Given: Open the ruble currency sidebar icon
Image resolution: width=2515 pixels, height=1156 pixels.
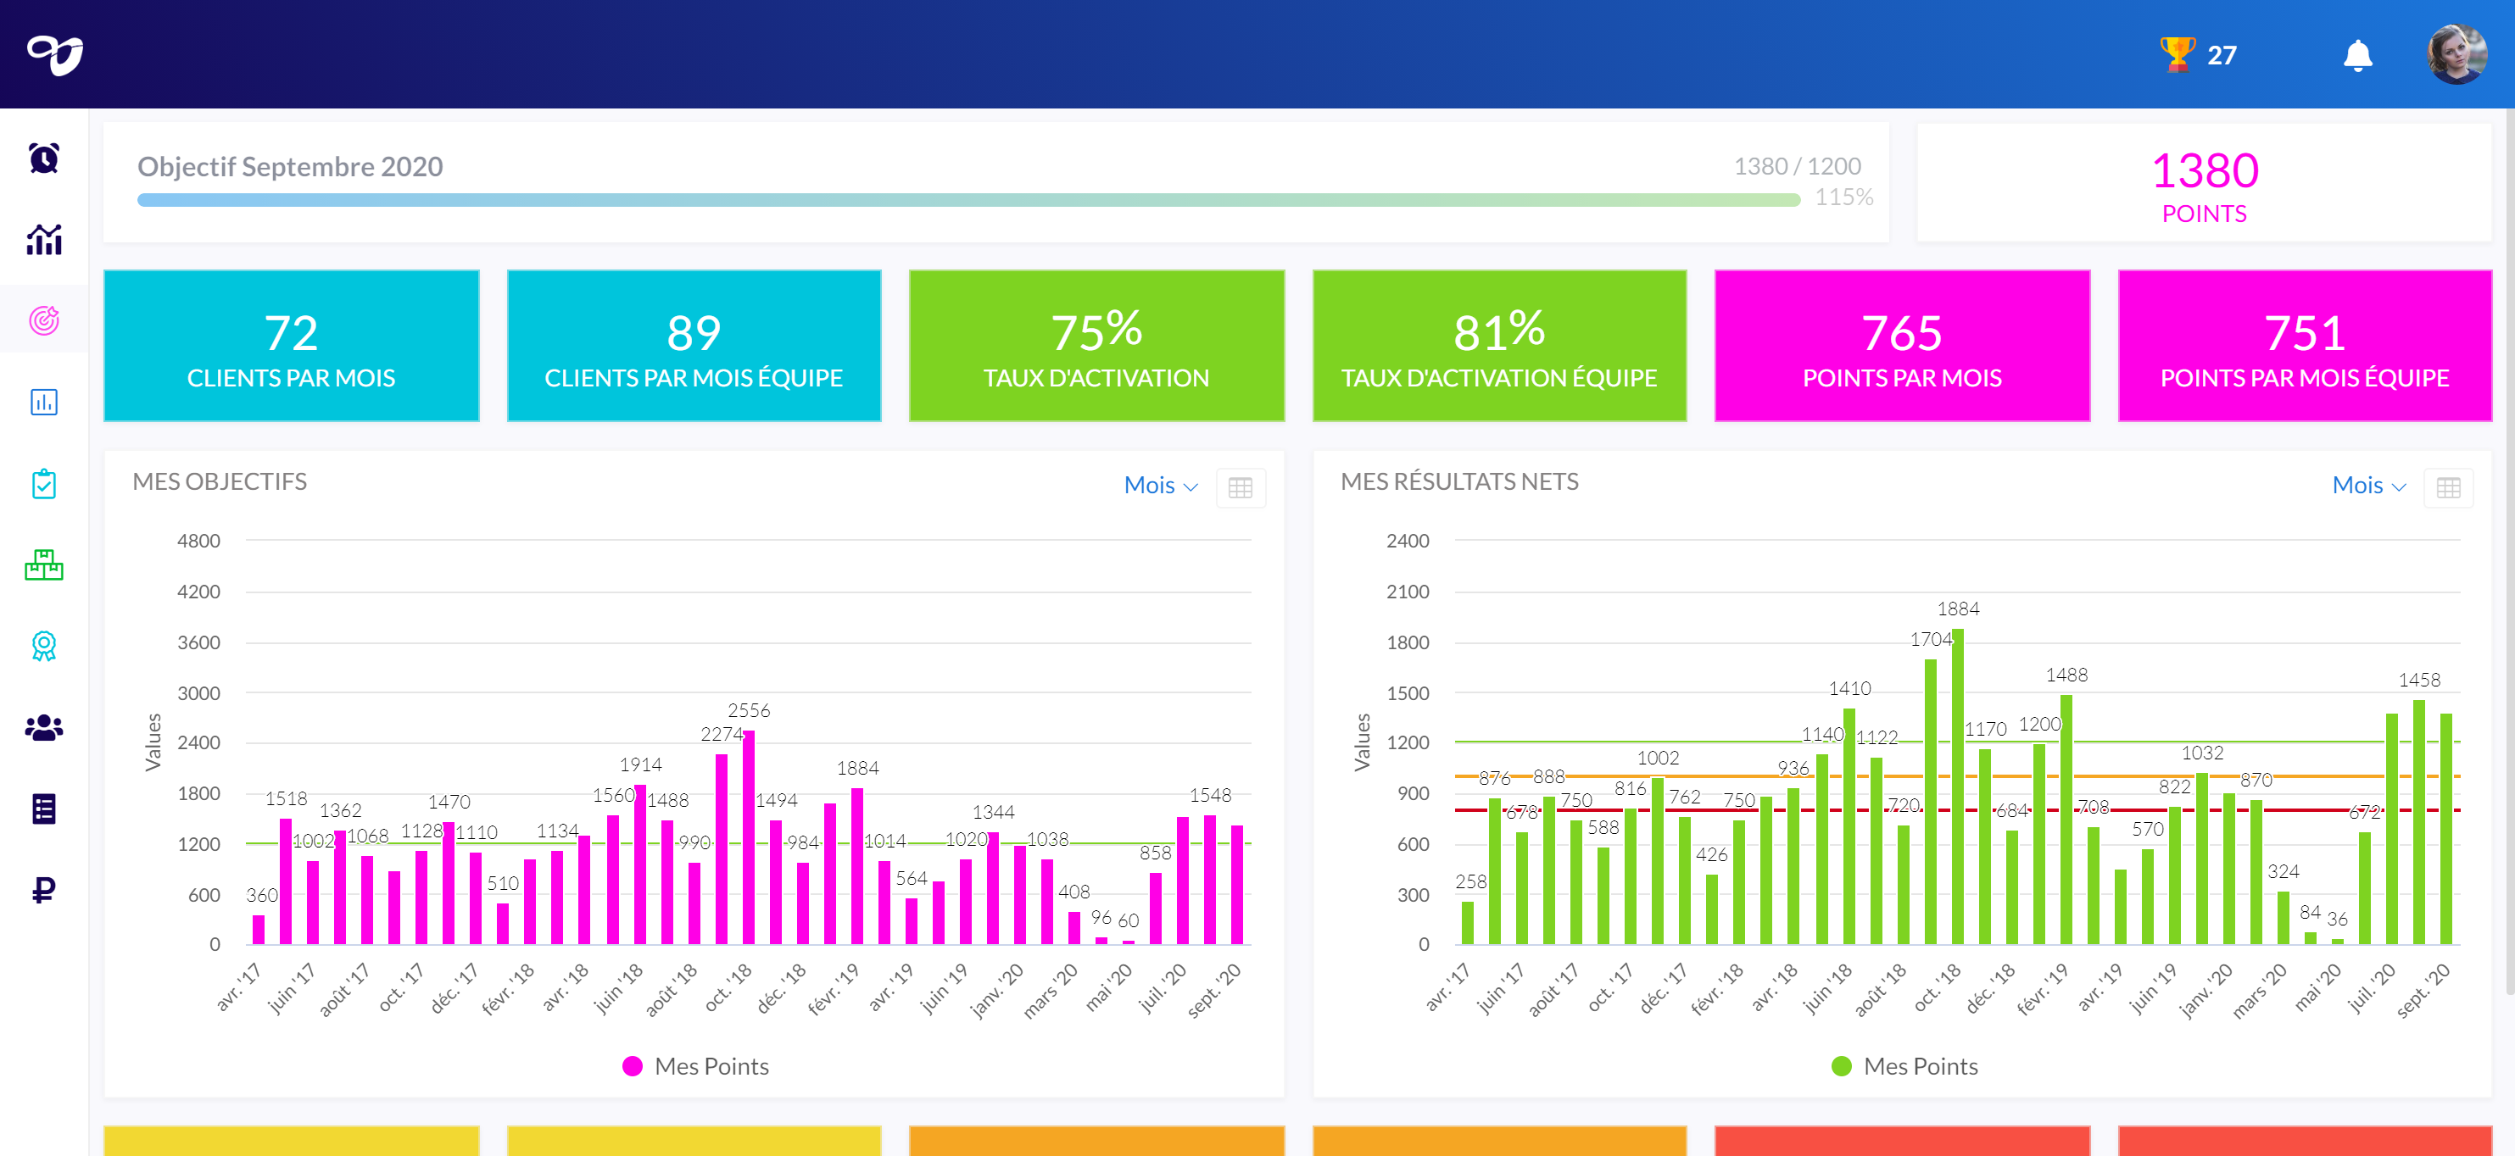Looking at the screenshot, I should tap(44, 890).
